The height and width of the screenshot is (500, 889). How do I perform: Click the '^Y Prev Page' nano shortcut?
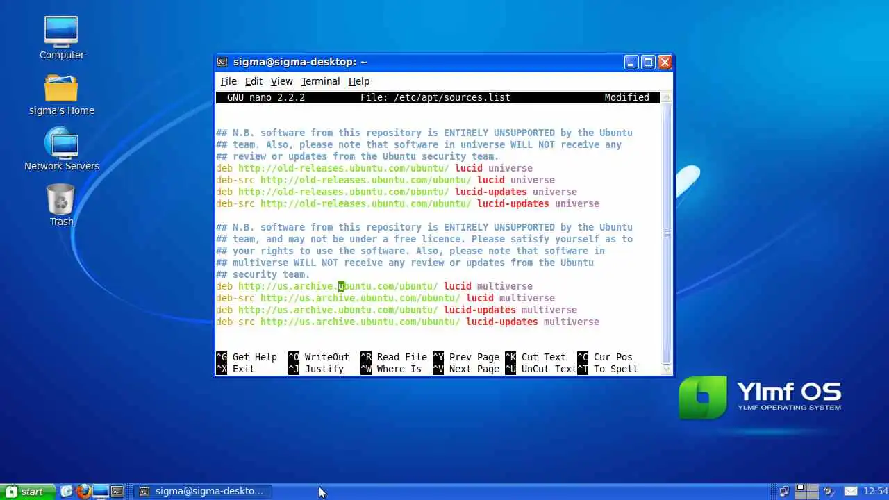click(466, 357)
